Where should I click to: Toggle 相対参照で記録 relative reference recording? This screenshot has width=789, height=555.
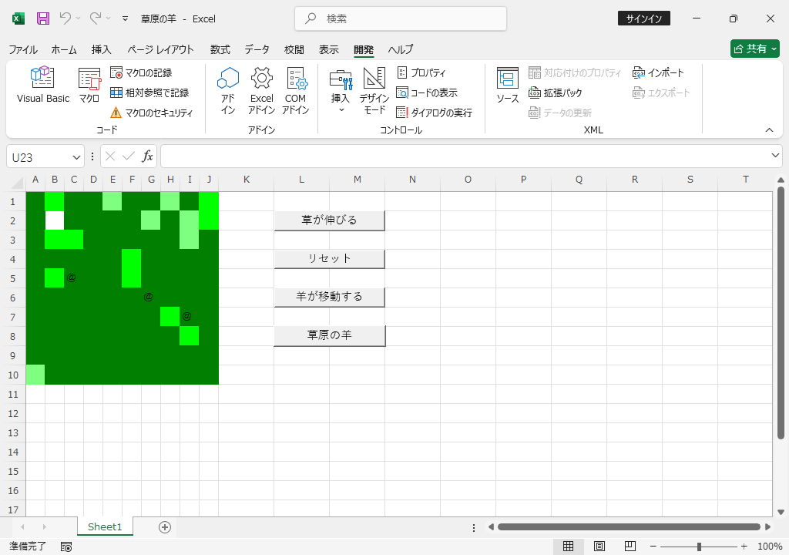[149, 92]
